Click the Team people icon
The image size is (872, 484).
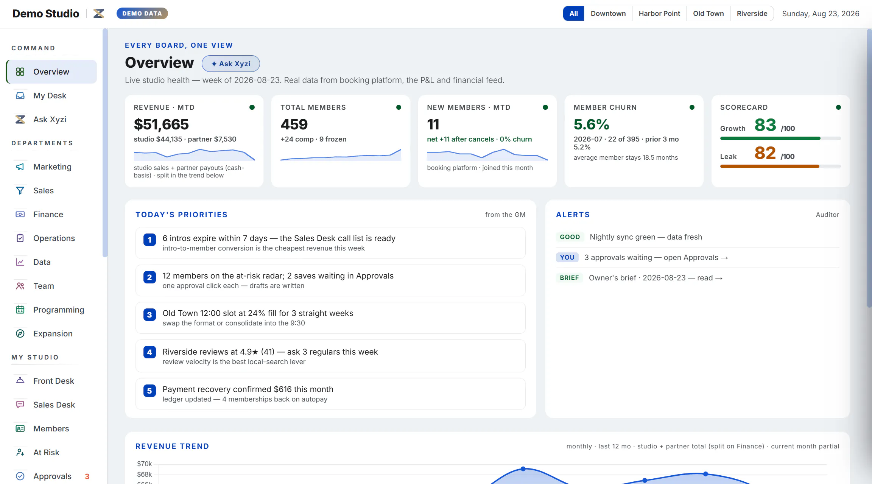click(20, 286)
